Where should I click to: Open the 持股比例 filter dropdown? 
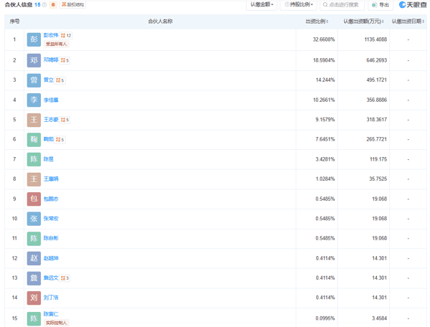298,5
